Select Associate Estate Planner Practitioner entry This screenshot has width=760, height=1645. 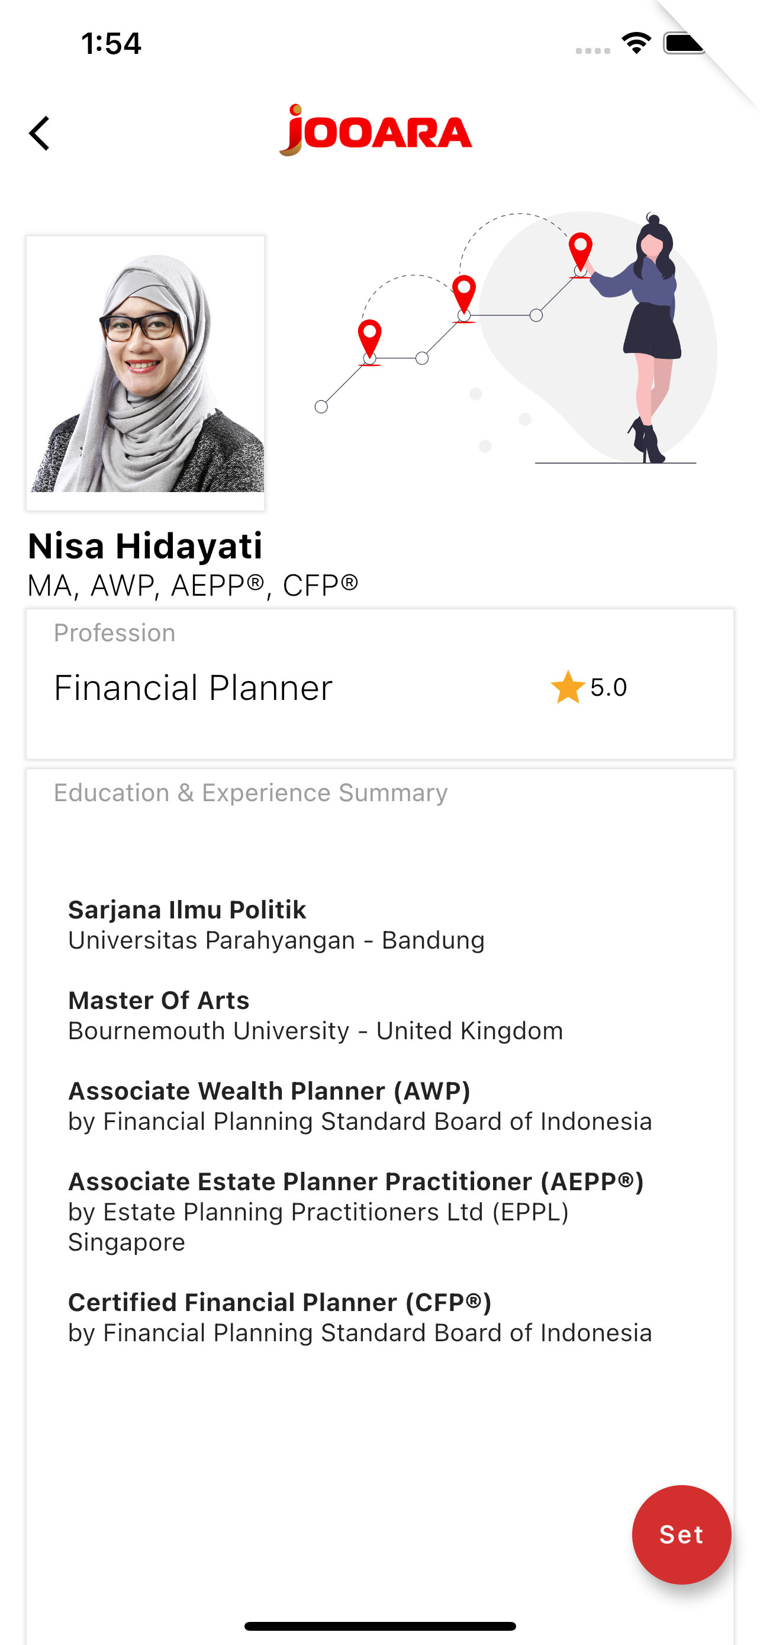point(356,1212)
